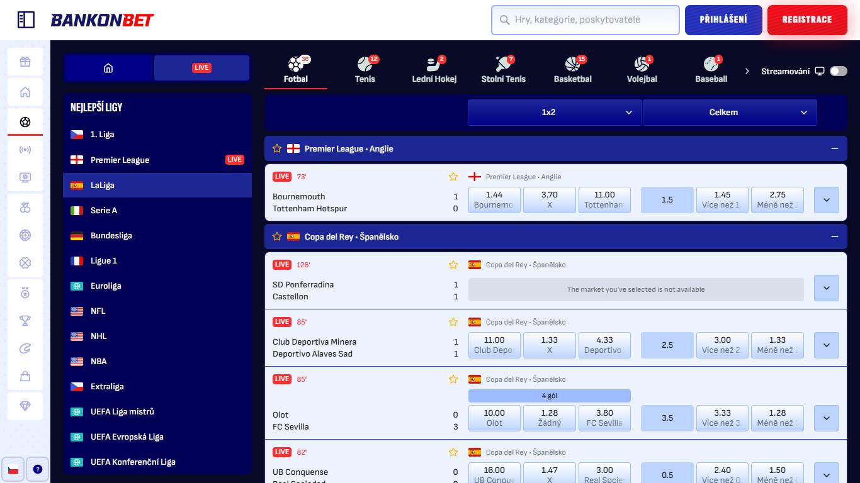860x483 pixels.
Task: Open the monitor virtual sports icon in sidebar
Action: [x=25, y=177]
